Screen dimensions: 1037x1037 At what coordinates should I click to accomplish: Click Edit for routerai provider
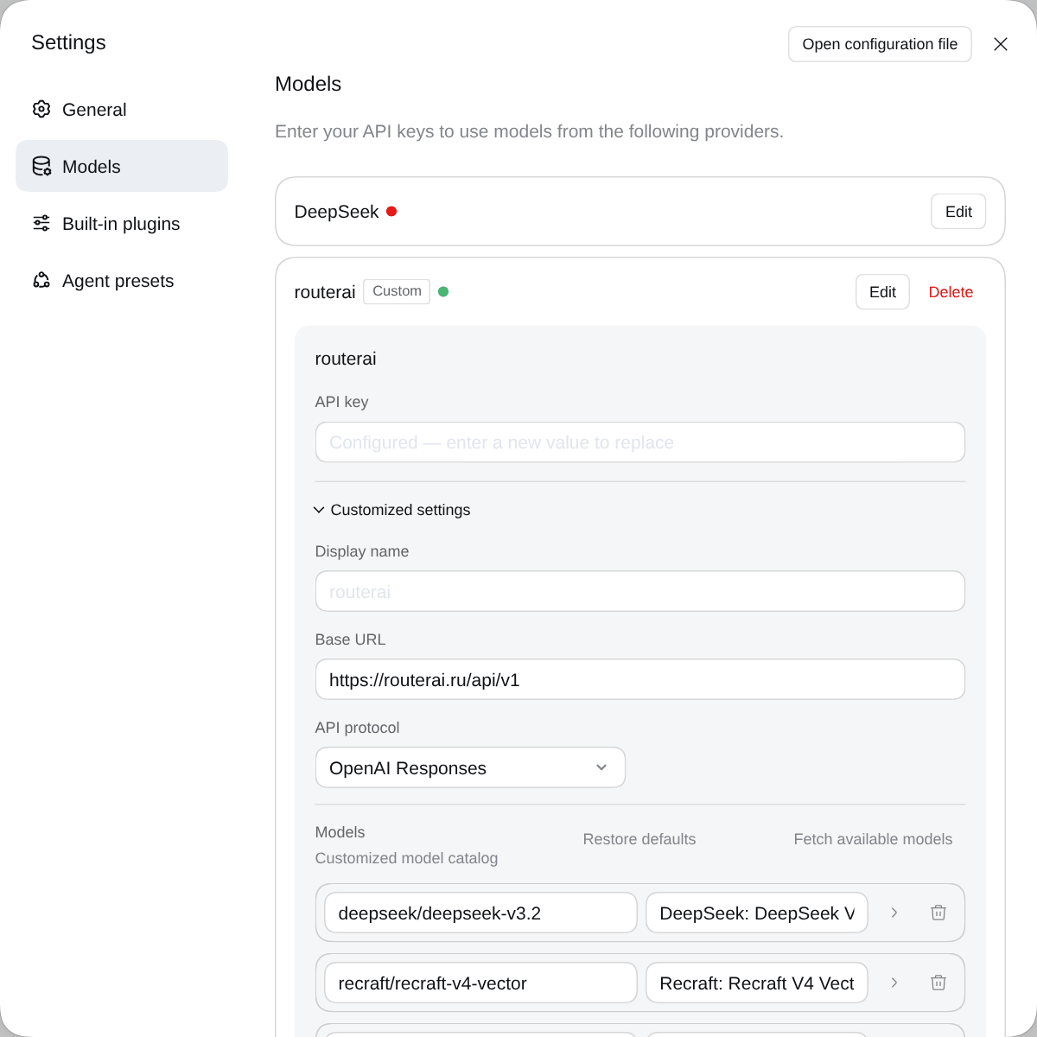882,292
